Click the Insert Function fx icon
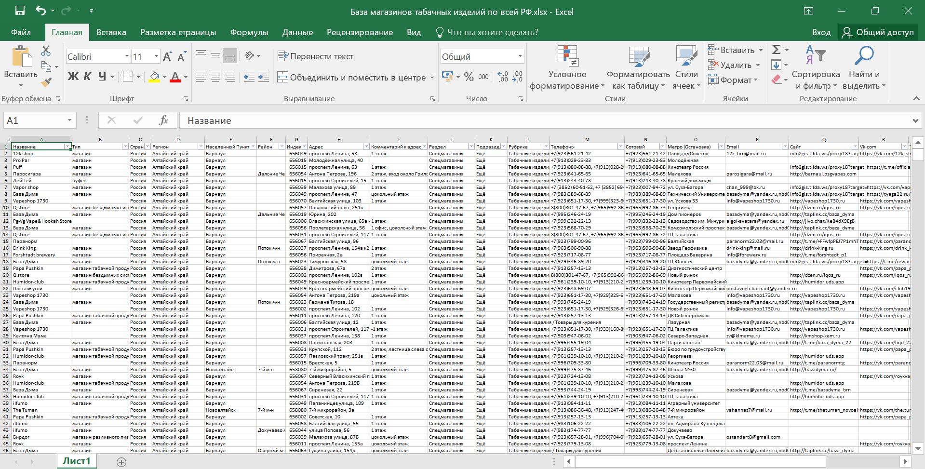 click(x=163, y=121)
